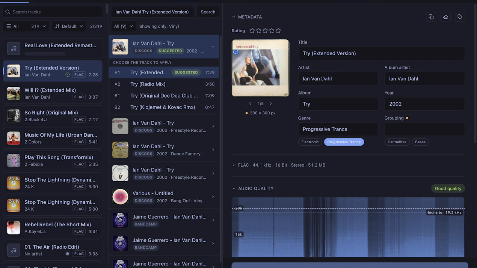Collapse the Audio Quality section

(x=234, y=188)
